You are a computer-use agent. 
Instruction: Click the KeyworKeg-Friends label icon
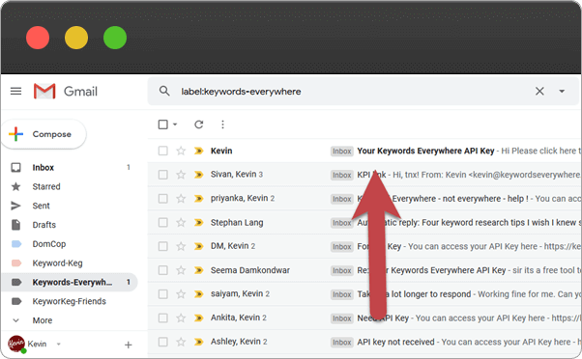(x=16, y=301)
